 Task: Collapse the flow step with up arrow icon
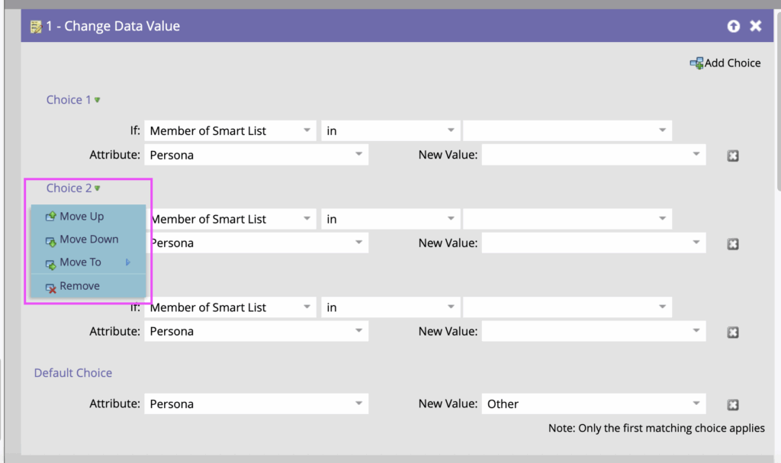tap(733, 27)
